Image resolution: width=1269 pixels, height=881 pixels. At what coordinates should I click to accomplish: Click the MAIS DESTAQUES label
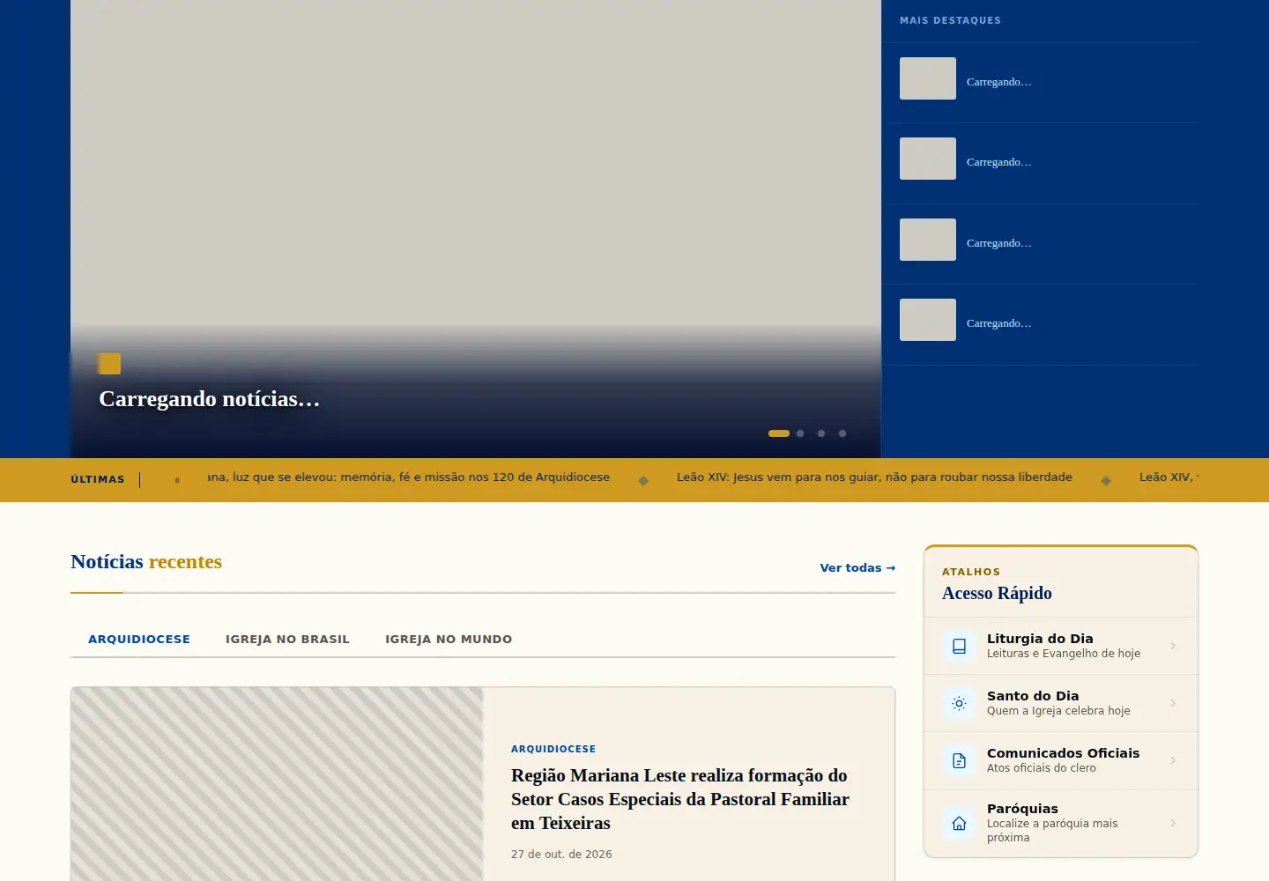pyautogui.click(x=950, y=20)
